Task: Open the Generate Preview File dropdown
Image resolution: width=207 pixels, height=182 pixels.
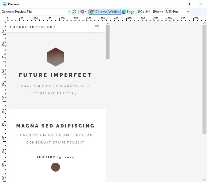Action: coord(69,12)
